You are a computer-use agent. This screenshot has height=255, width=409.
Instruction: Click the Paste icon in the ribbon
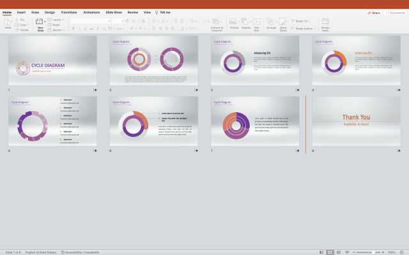click(x=8, y=23)
